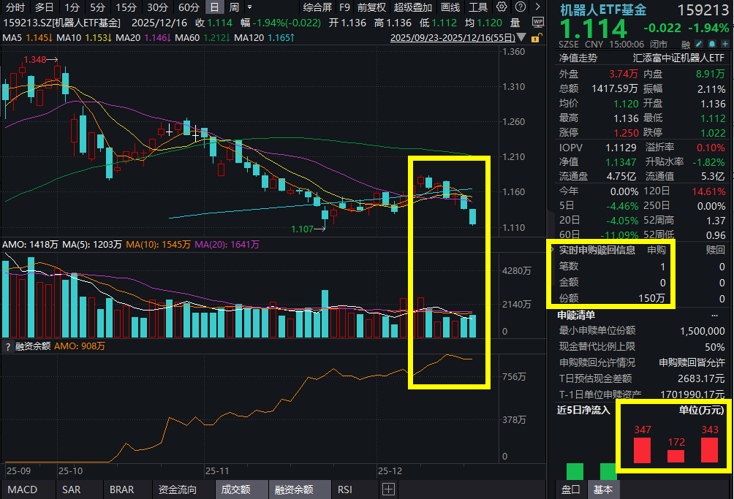This screenshot has height=499, width=734.
Task: Switch to the 盘口 tab
Action: pos(570,490)
